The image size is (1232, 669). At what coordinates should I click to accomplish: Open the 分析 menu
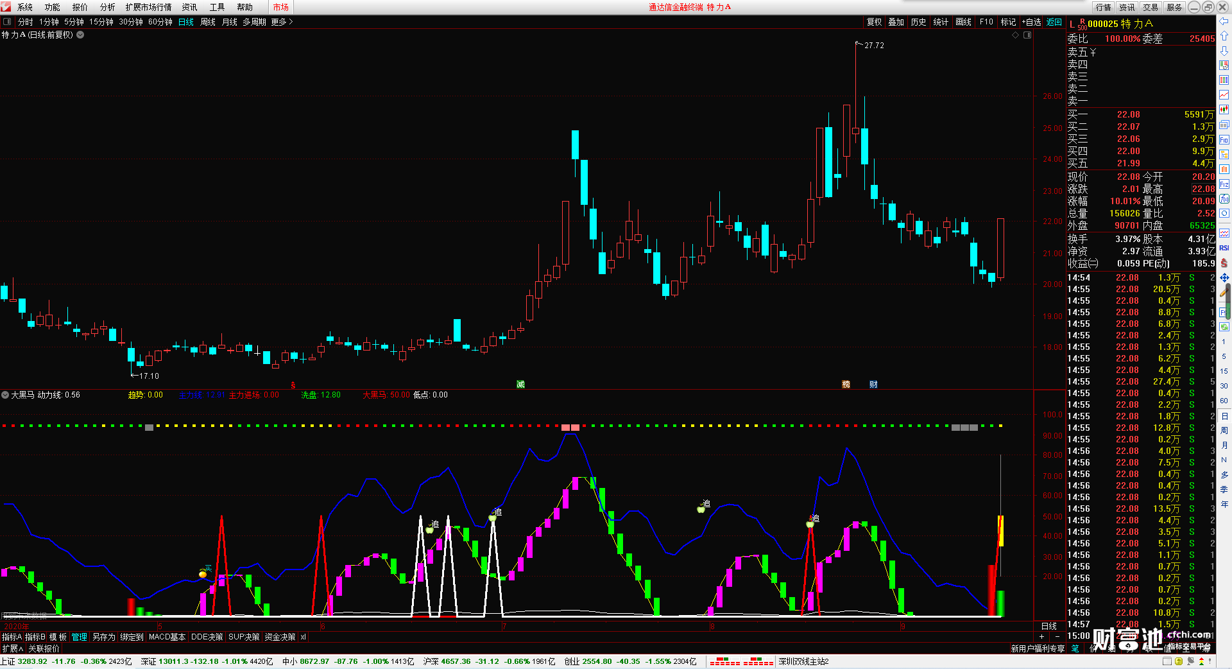[x=108, y=7]
